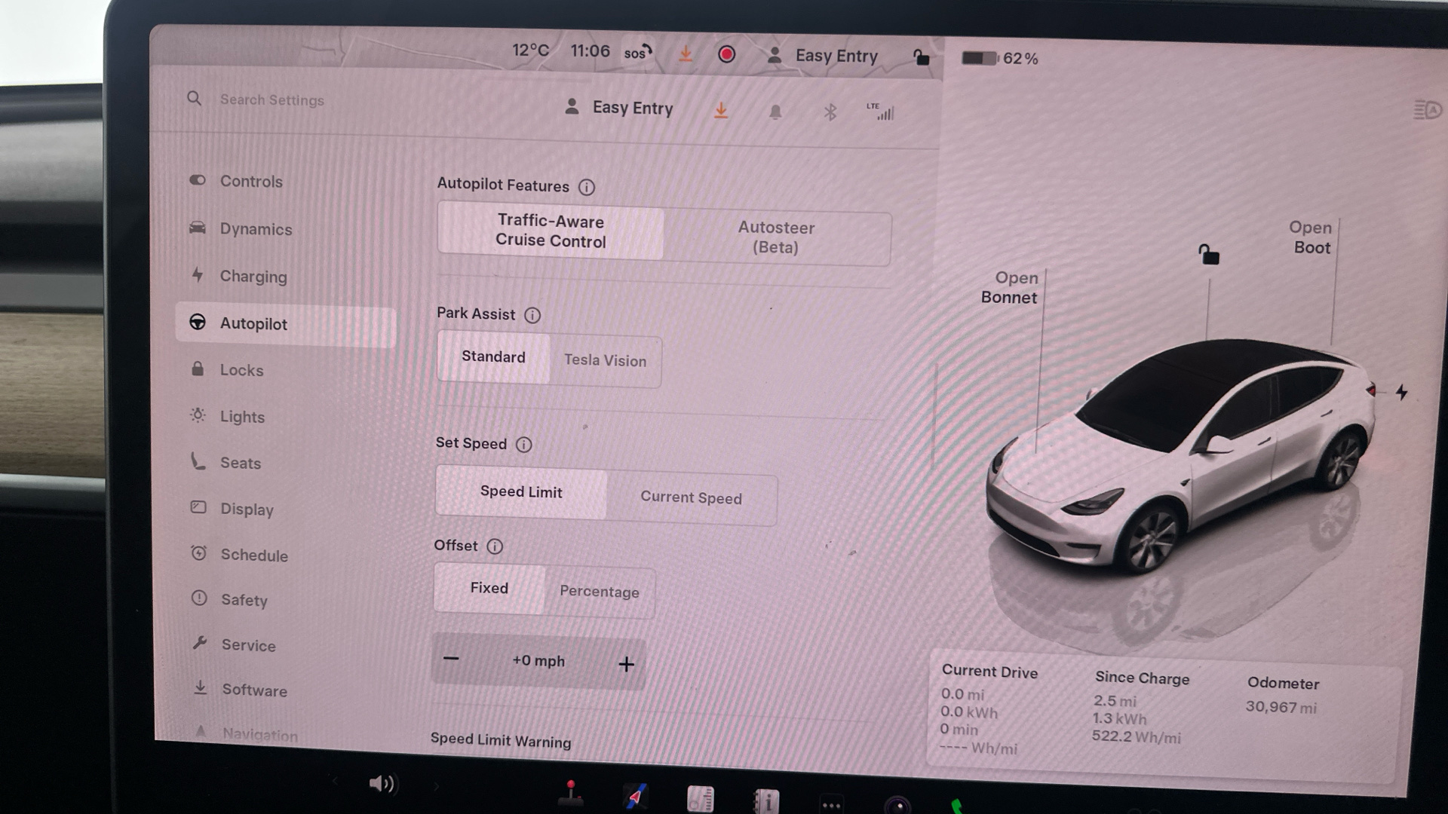
Task: Tap the Park Assist info icon
Action: coord(532,315)
